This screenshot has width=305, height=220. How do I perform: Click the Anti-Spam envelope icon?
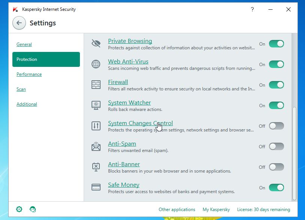[x=96, y=146]
